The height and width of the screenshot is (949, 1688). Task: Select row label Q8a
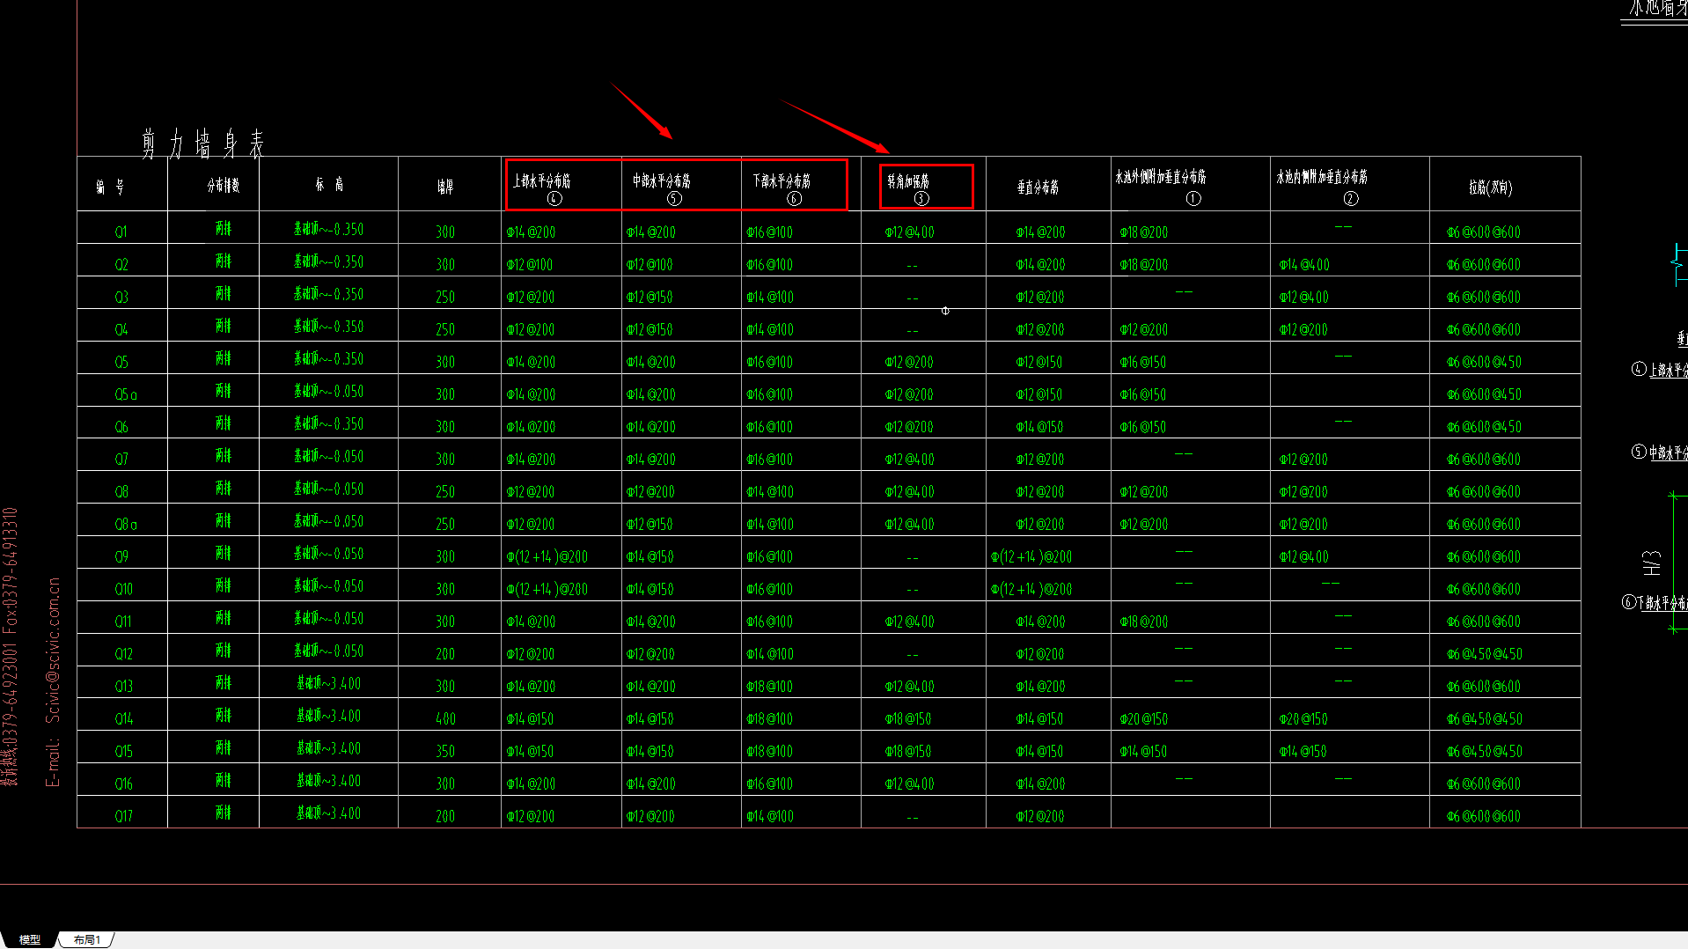point(126,525)
